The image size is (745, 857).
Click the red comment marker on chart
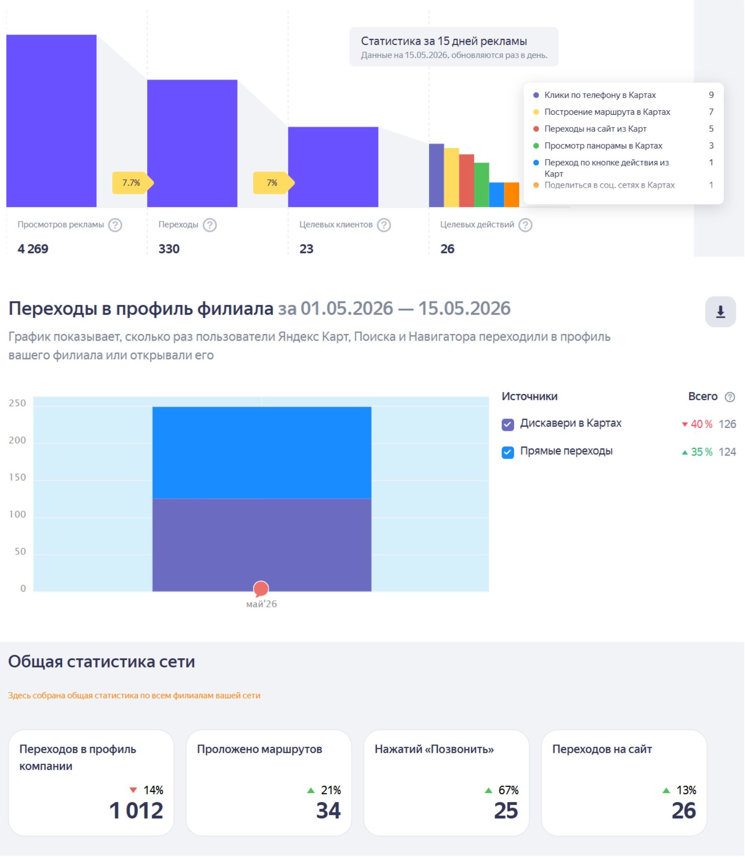[261, 589]
